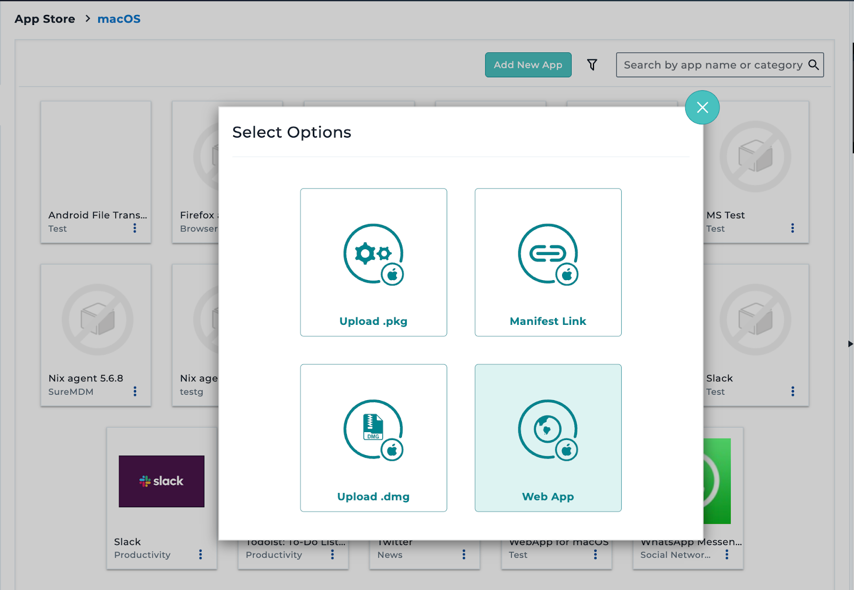Click the Slack logo thumbnail
The height and width of the screenshot is (590, 854).
[x=162, y=481]
